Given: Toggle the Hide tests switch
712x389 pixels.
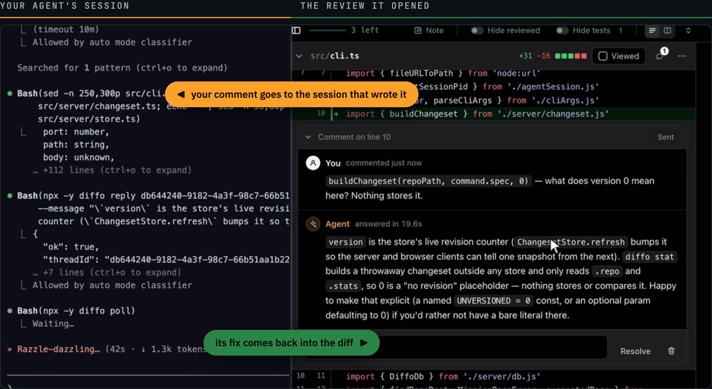Looking at the screenshot, I should (x=562, y=30).
